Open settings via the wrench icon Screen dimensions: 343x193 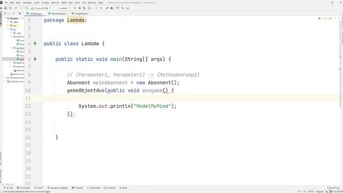tap(107, 8)
